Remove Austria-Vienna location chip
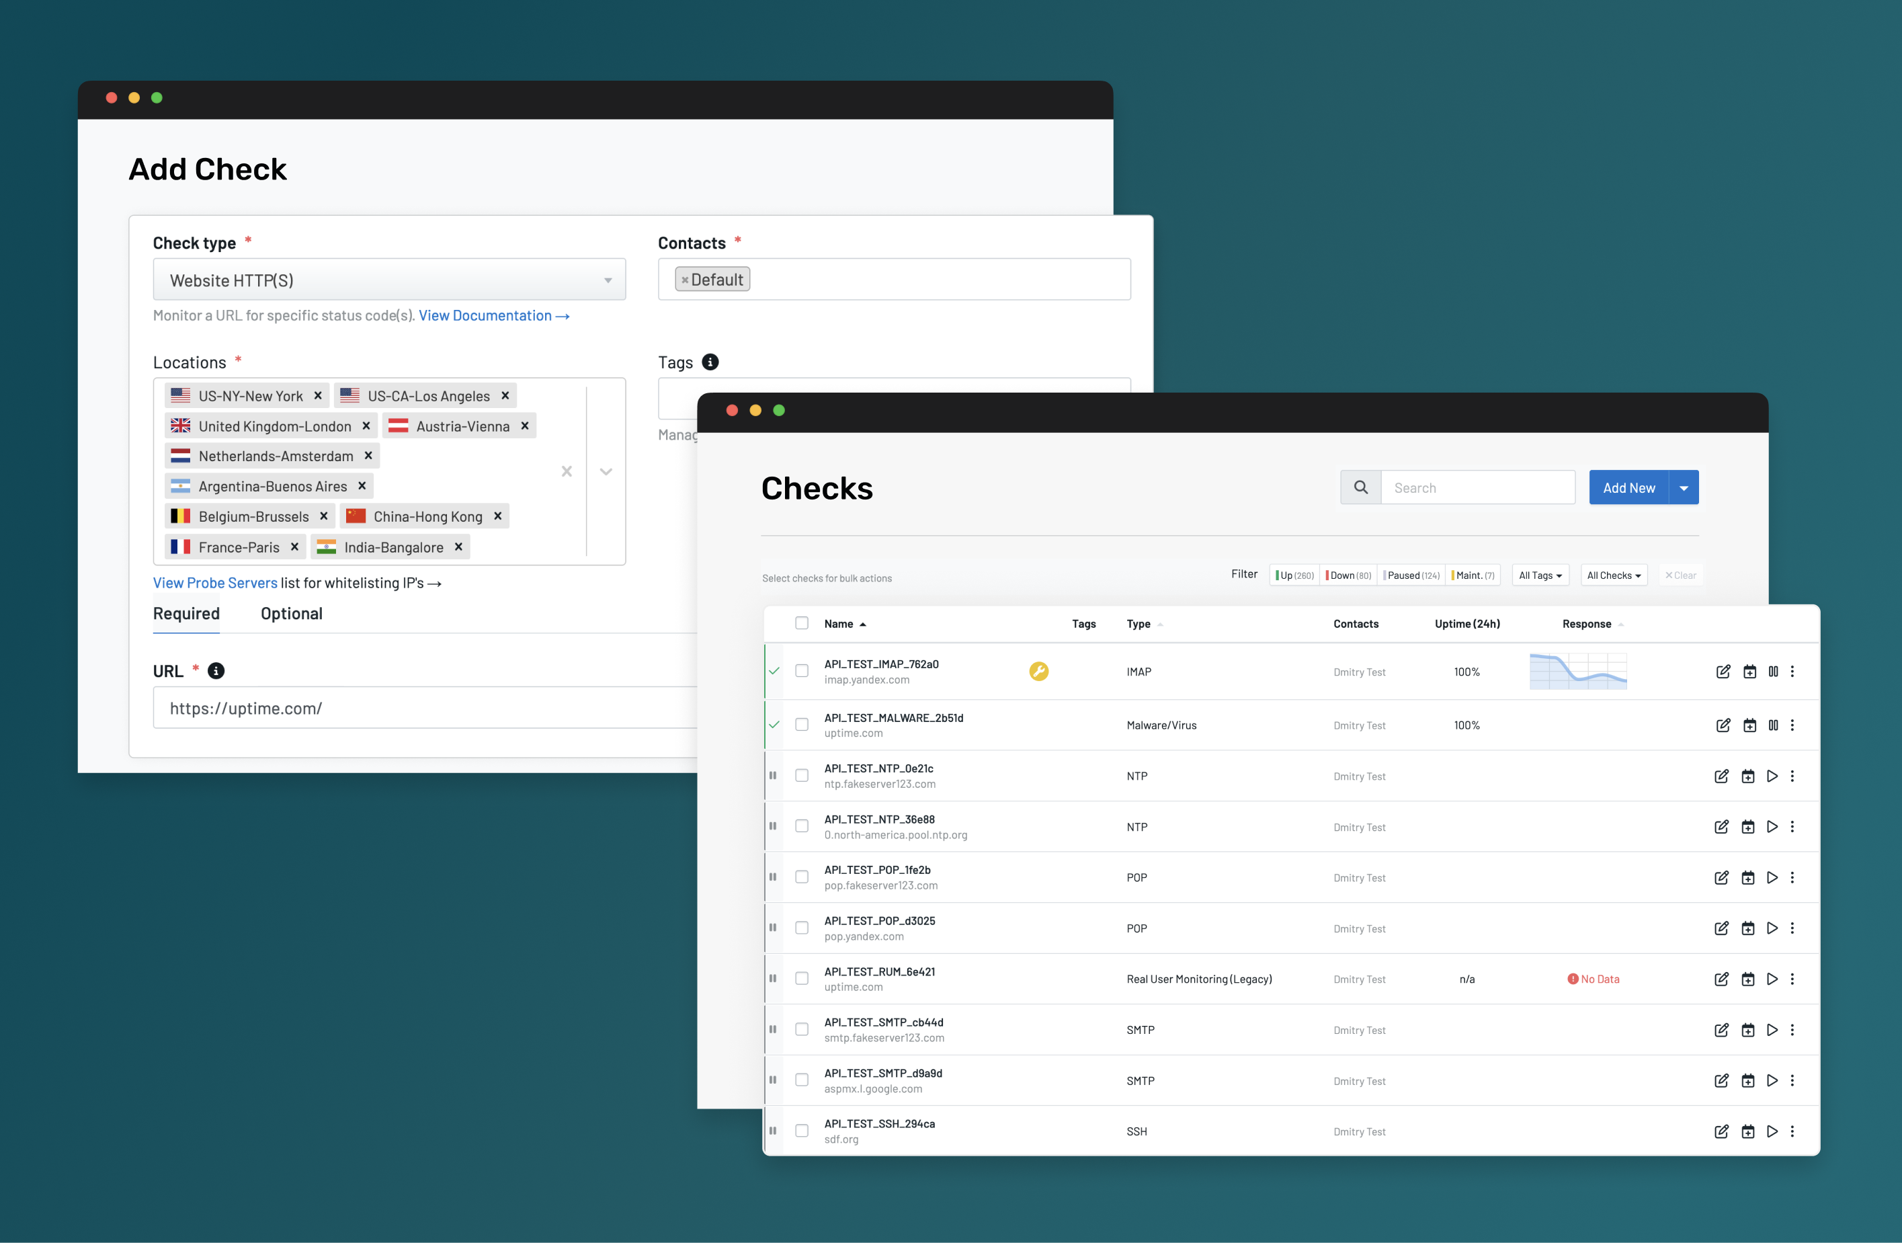The image size is (1902, 1243). tap(525, 426)
